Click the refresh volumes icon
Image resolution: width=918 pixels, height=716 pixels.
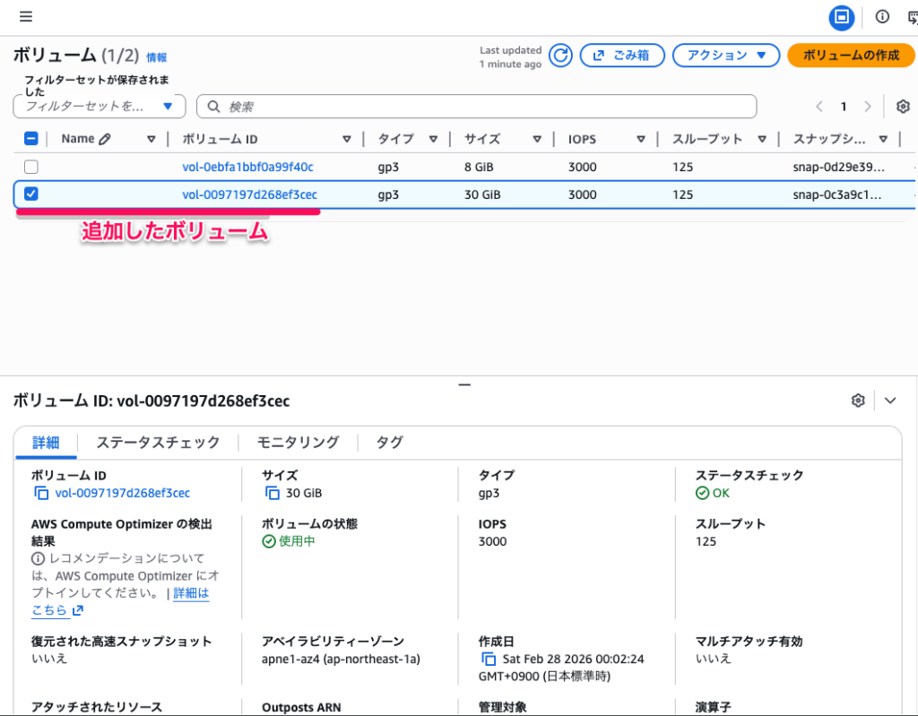click(560, 56)
